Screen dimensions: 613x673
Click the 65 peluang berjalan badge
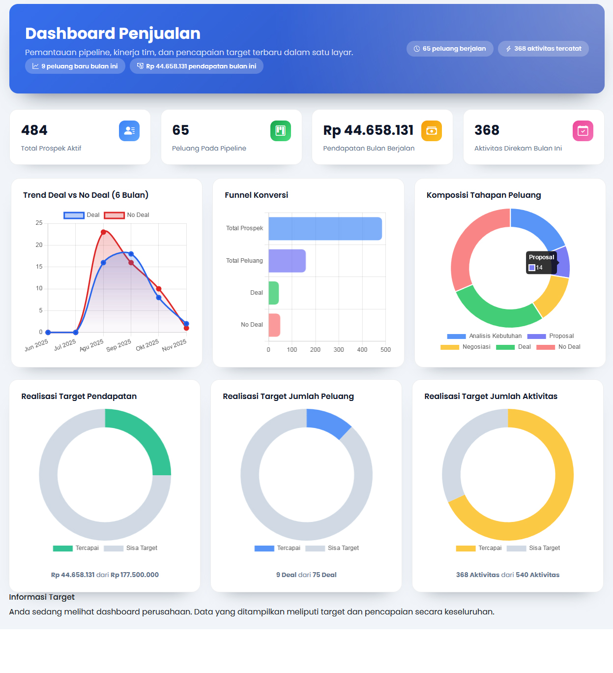coord(450,49)
